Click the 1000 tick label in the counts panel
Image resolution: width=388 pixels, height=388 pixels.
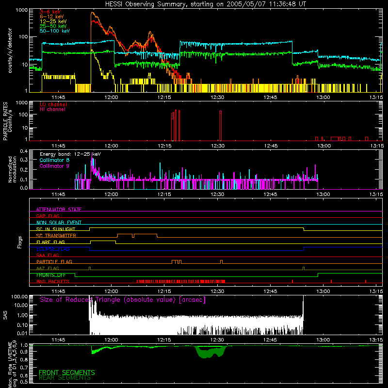pos(22,10)
